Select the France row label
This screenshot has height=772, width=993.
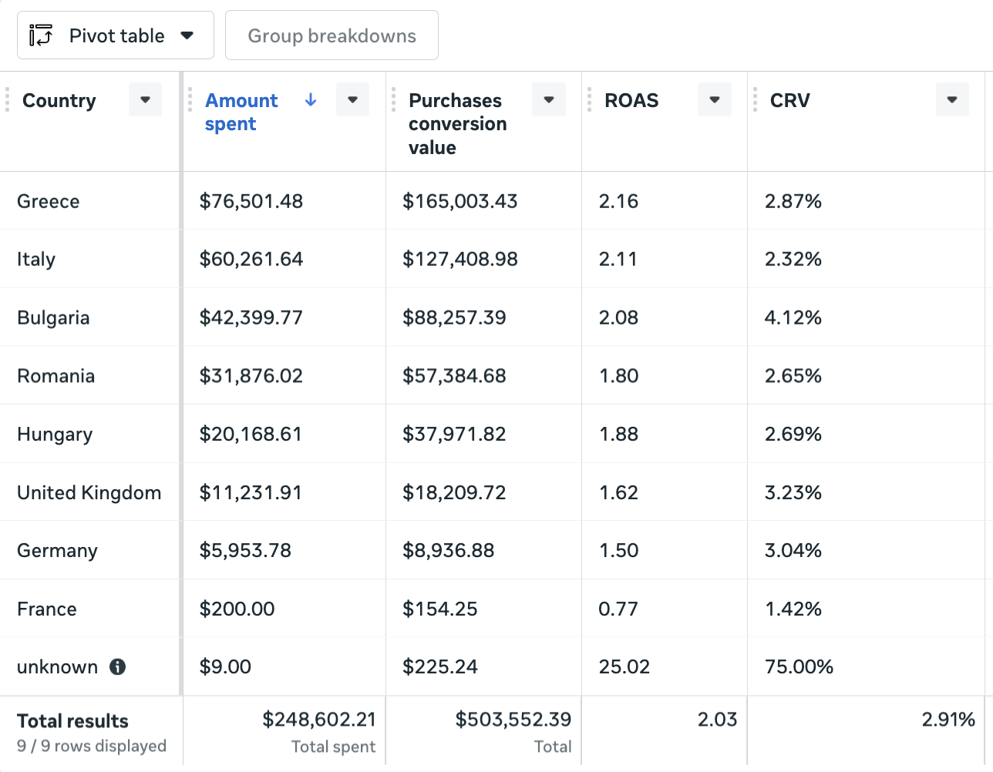pos(47,609)
